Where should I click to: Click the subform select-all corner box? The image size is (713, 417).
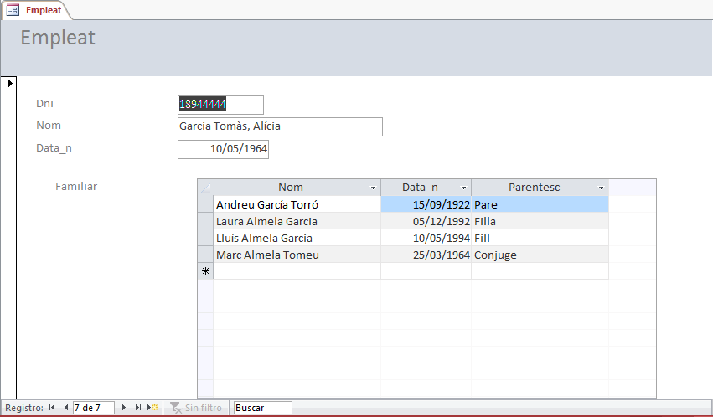pos(205,188)
